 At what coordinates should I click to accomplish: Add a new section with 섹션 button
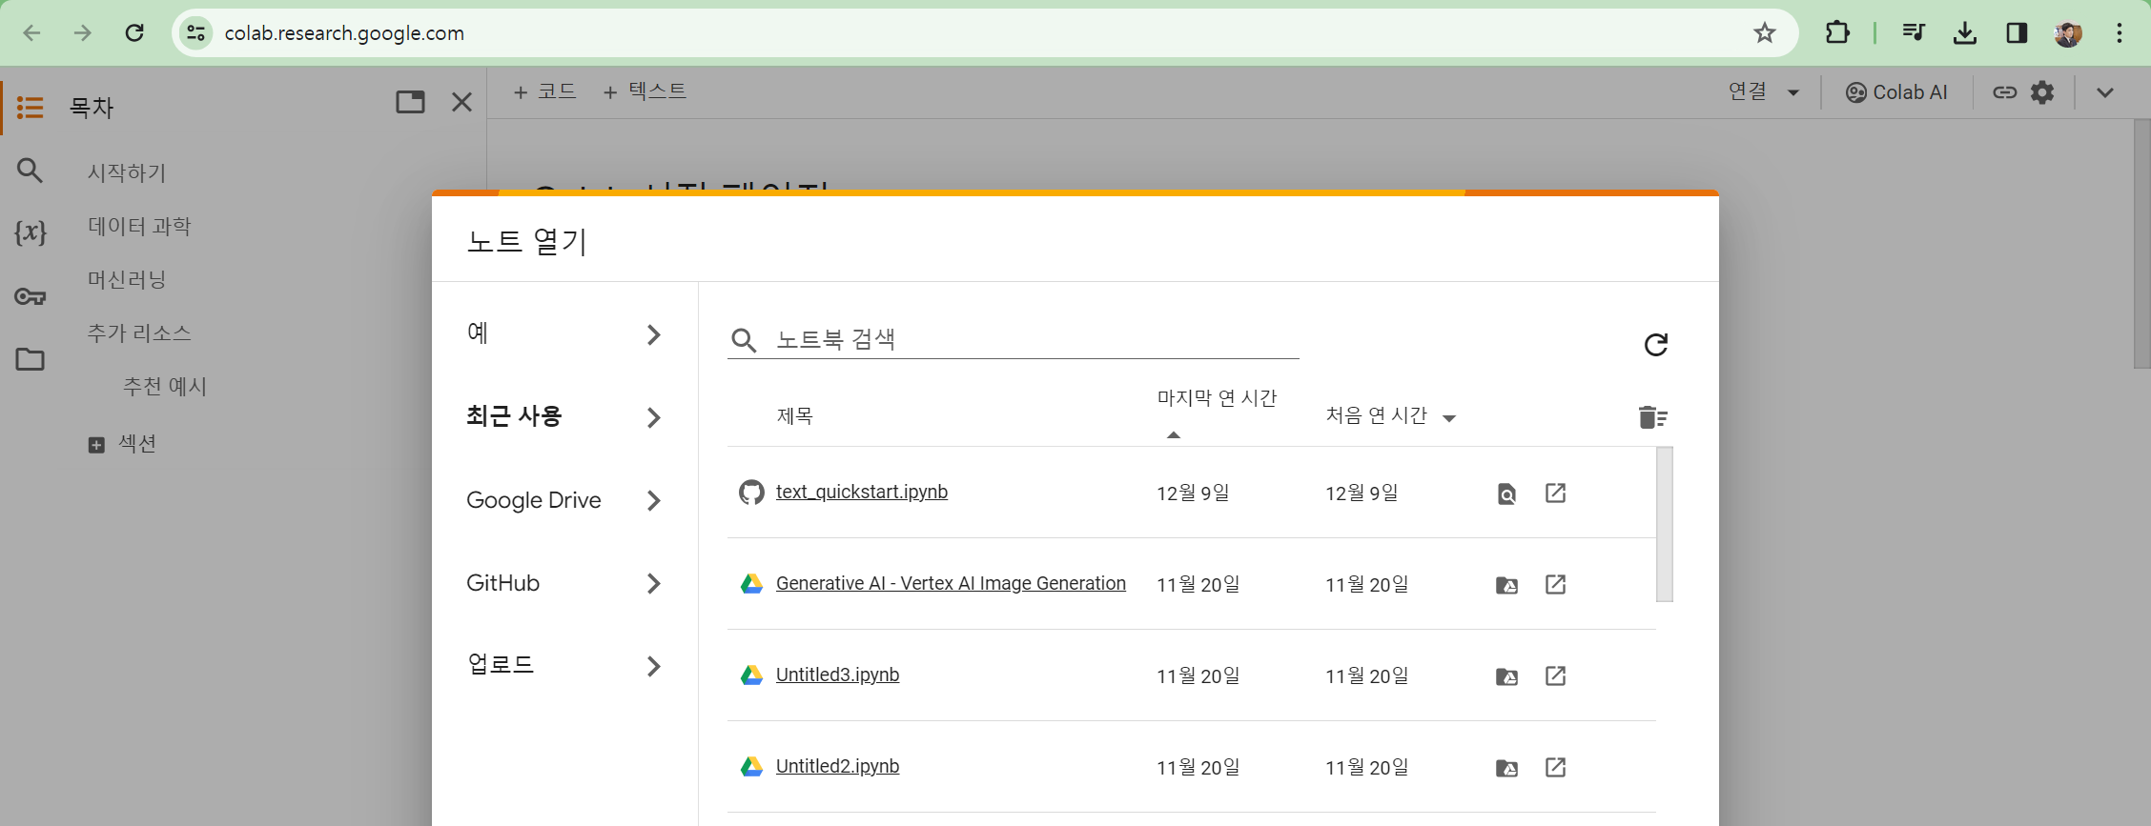[x=122, y=444]
